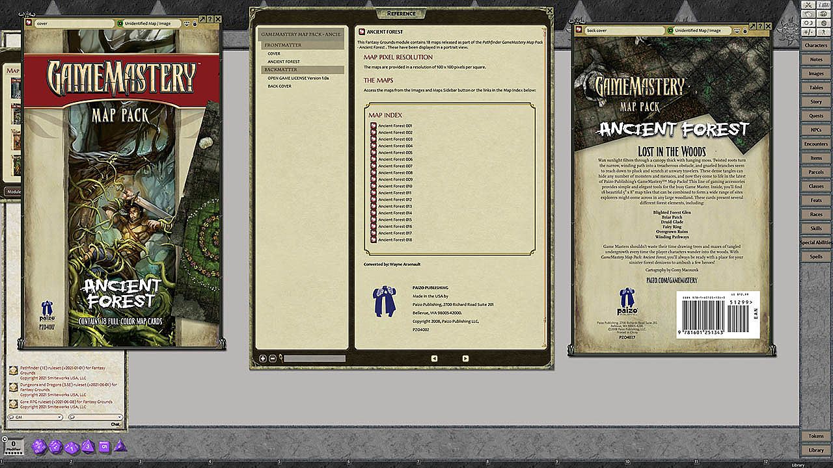Viewport: 833px width, 468px height.
Task: Toggle the lock on the cover window
Action: [195, 23]
